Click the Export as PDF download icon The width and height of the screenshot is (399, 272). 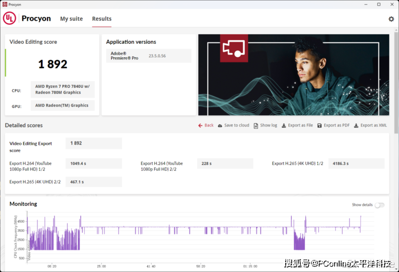click(x=320, y=126)
